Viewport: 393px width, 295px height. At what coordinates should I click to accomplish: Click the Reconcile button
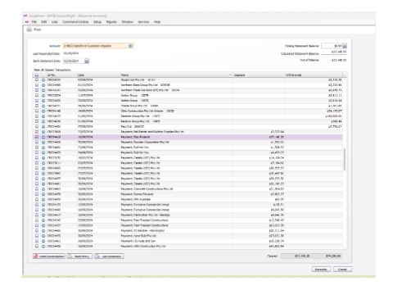(321, 270)
